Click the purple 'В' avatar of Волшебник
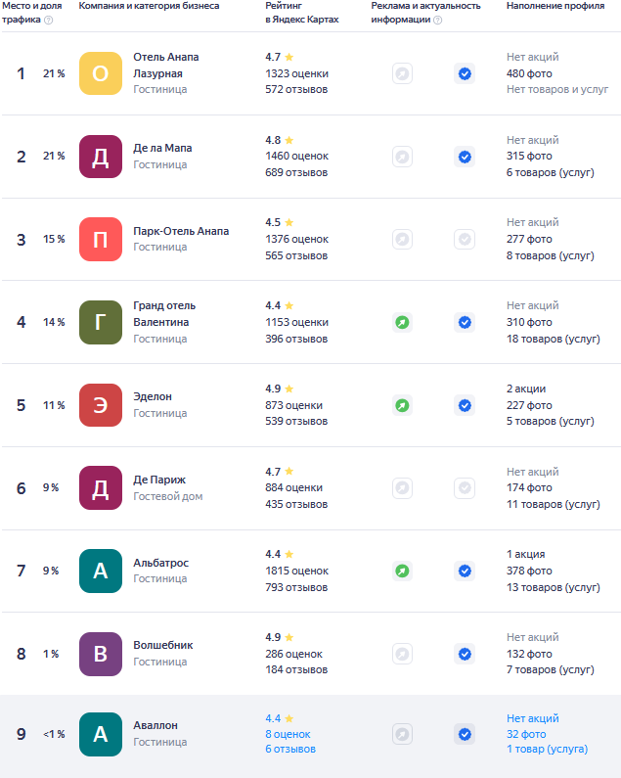 [101, 654]
